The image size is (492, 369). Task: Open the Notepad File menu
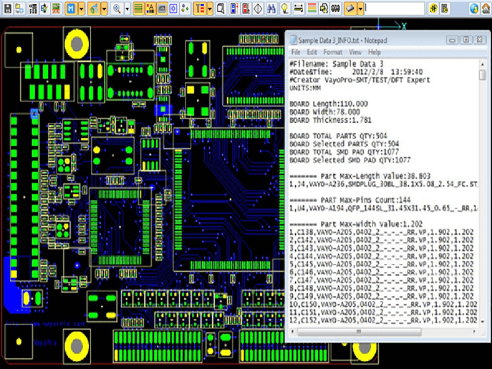pyautogui.click(x=296, y=52)
